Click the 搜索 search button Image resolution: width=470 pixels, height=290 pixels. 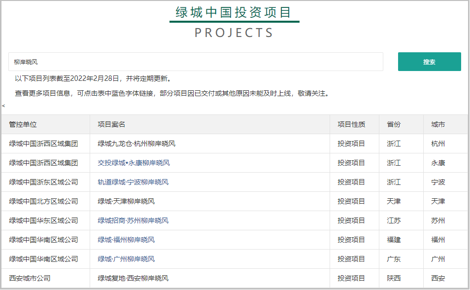point(429,62)
